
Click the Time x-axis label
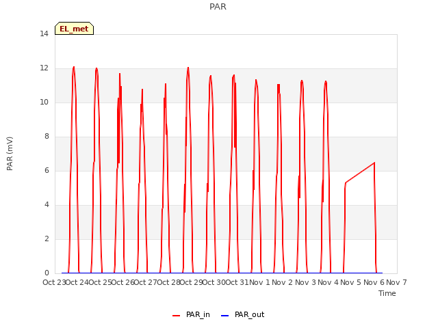[x=387, y=293]
